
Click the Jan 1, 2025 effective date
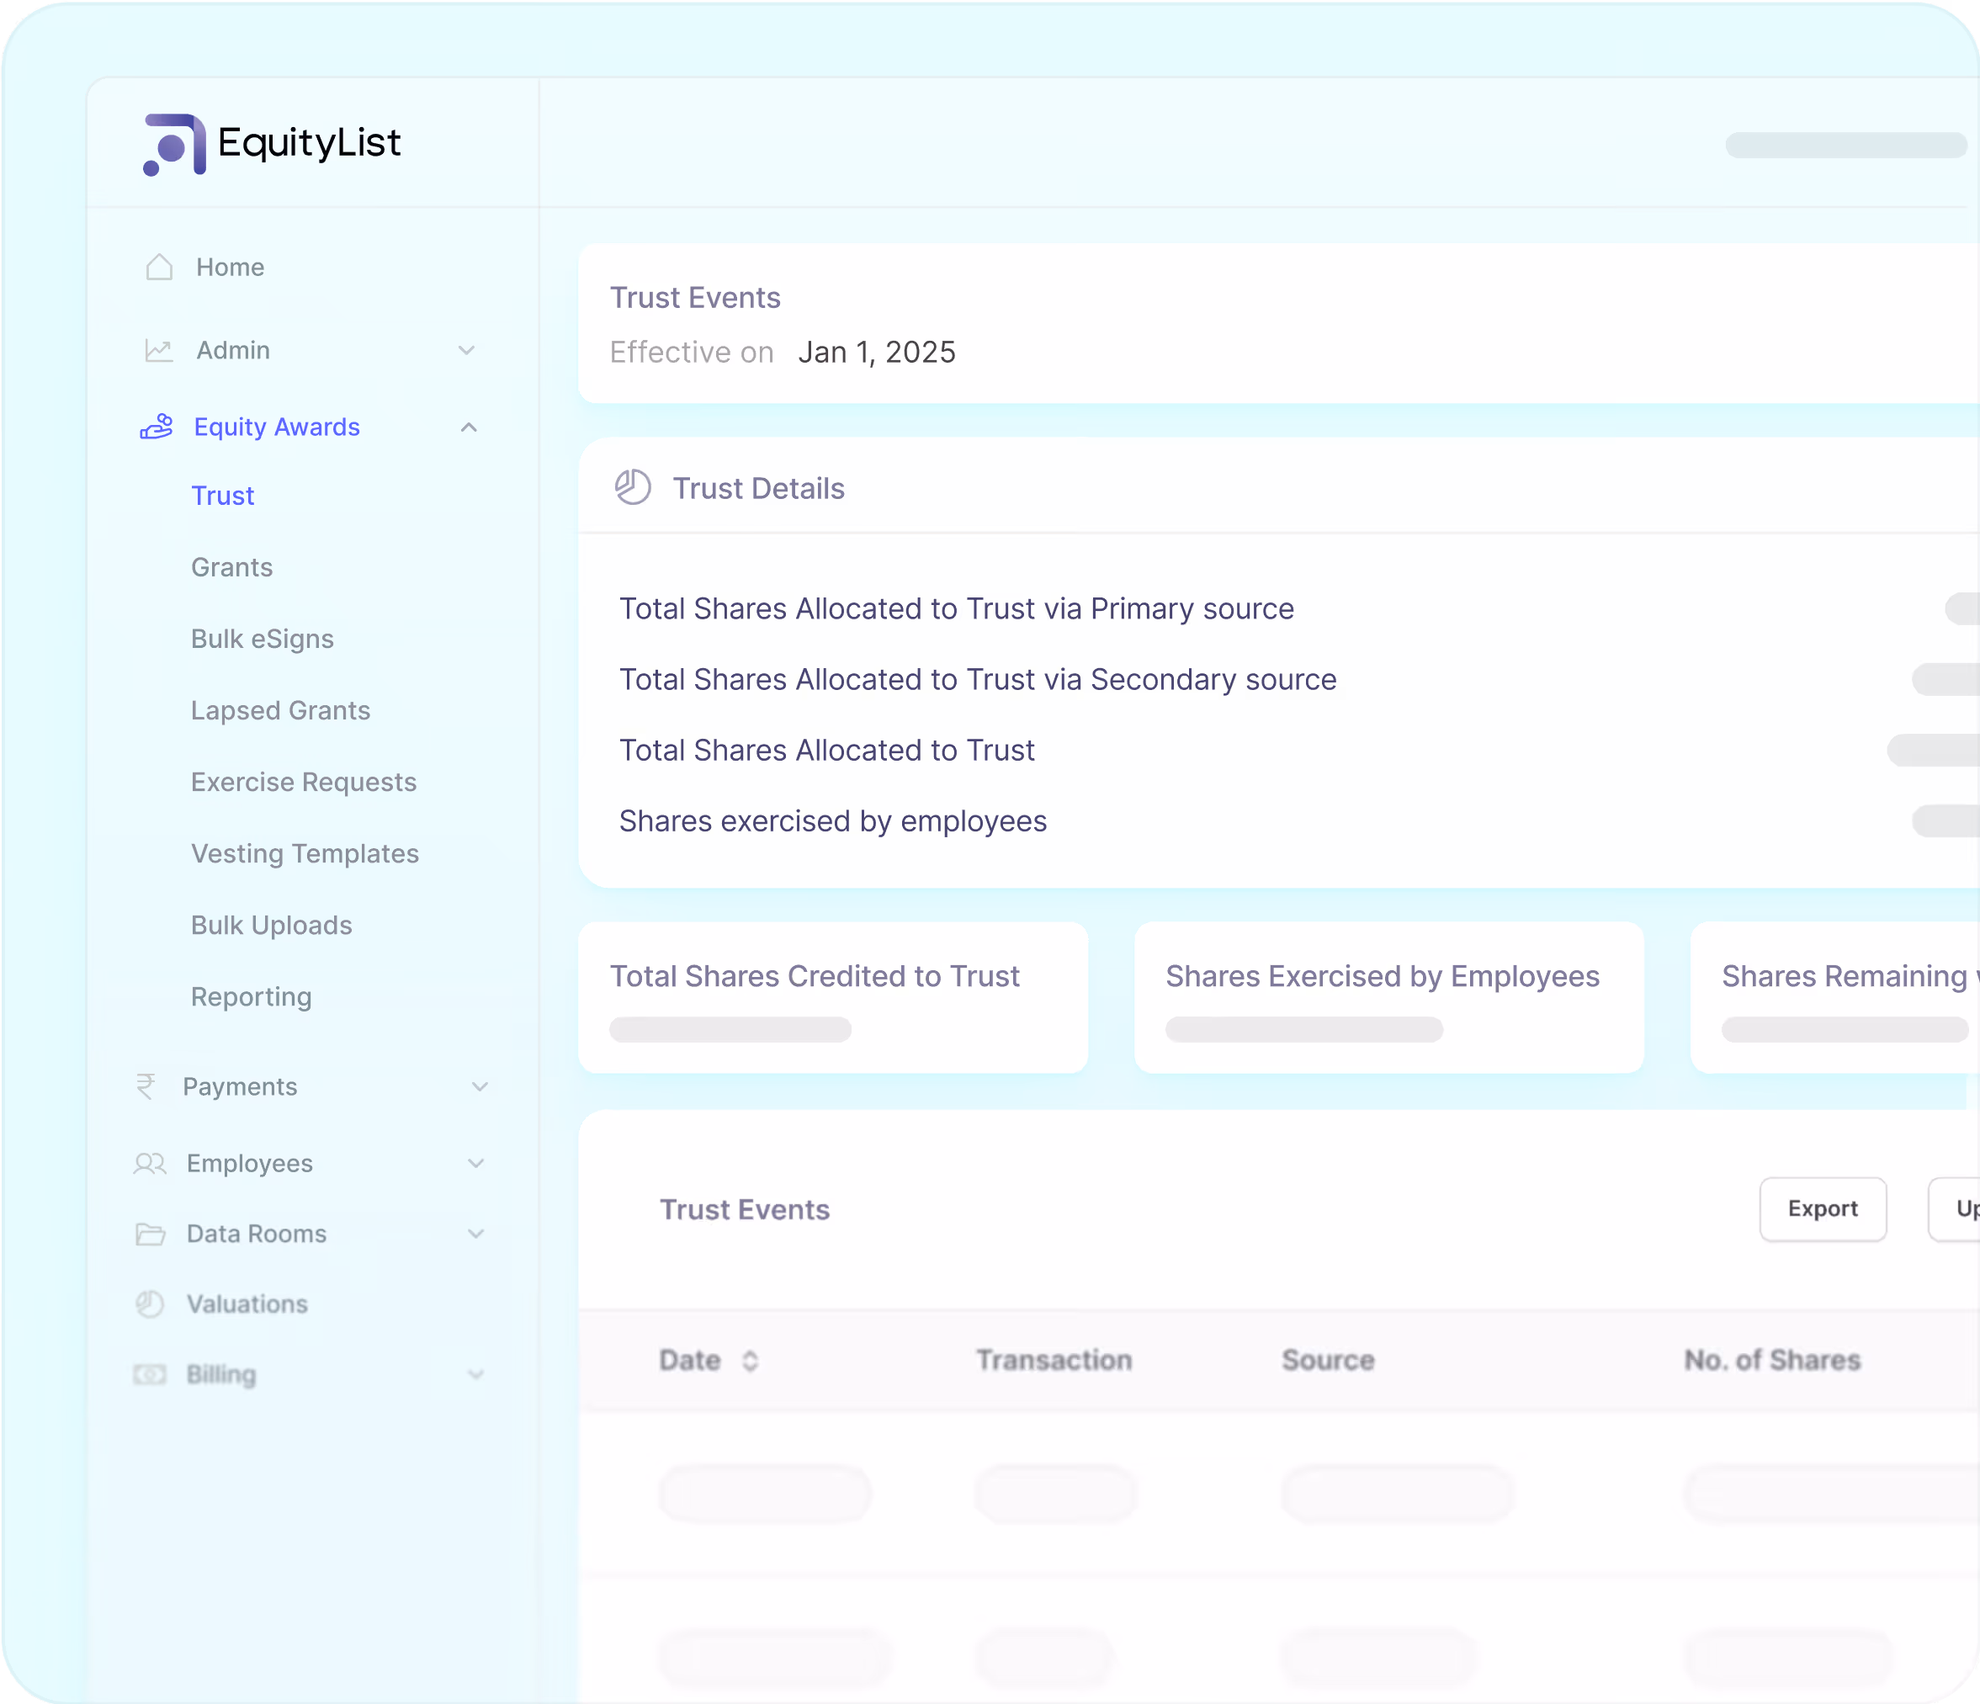click(877, 353)
